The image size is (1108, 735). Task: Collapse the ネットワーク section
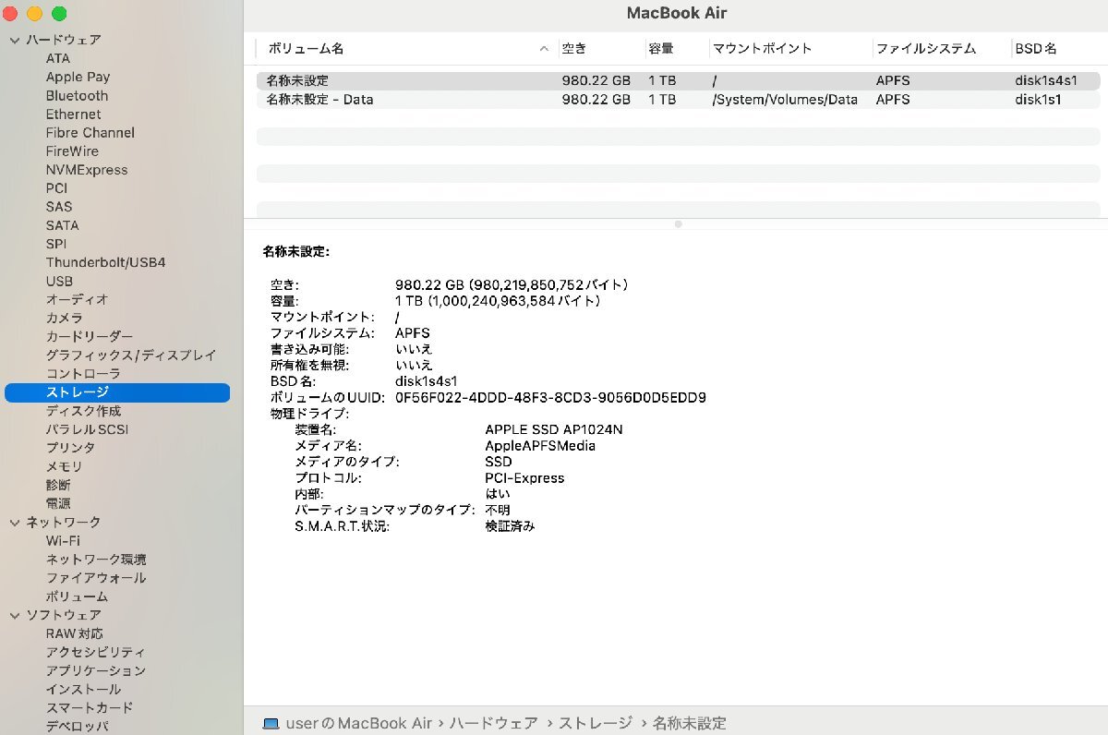[x=14, y=522]
